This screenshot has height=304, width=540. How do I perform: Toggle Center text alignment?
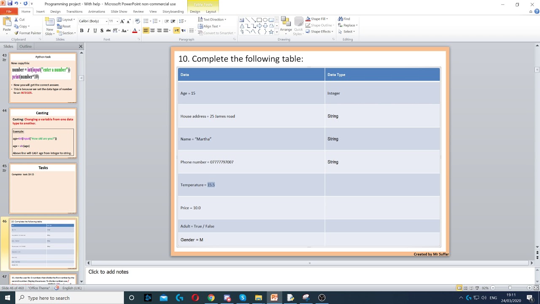coord(152,30)
